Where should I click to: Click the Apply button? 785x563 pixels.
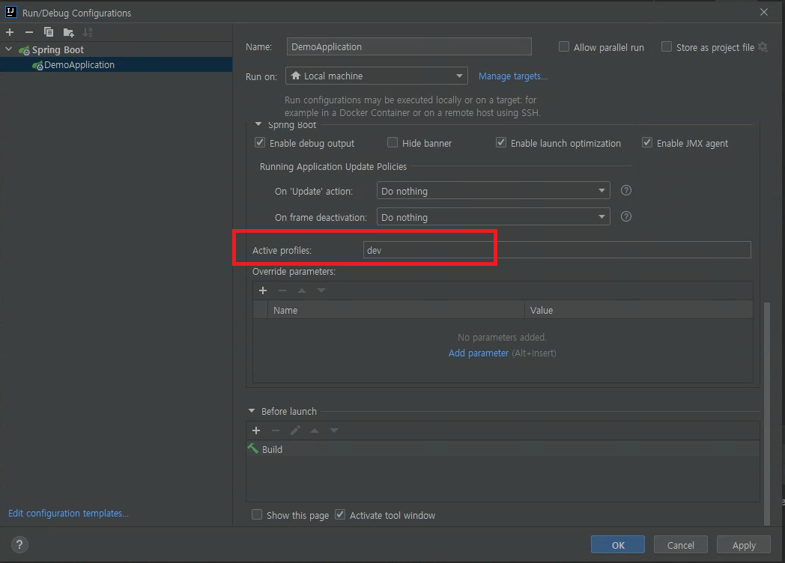[x=744, y=544]
